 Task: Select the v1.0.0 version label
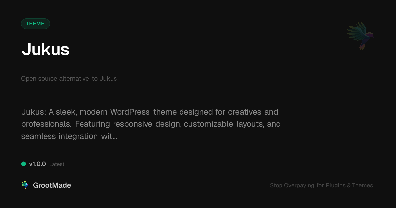click(37, 164)
